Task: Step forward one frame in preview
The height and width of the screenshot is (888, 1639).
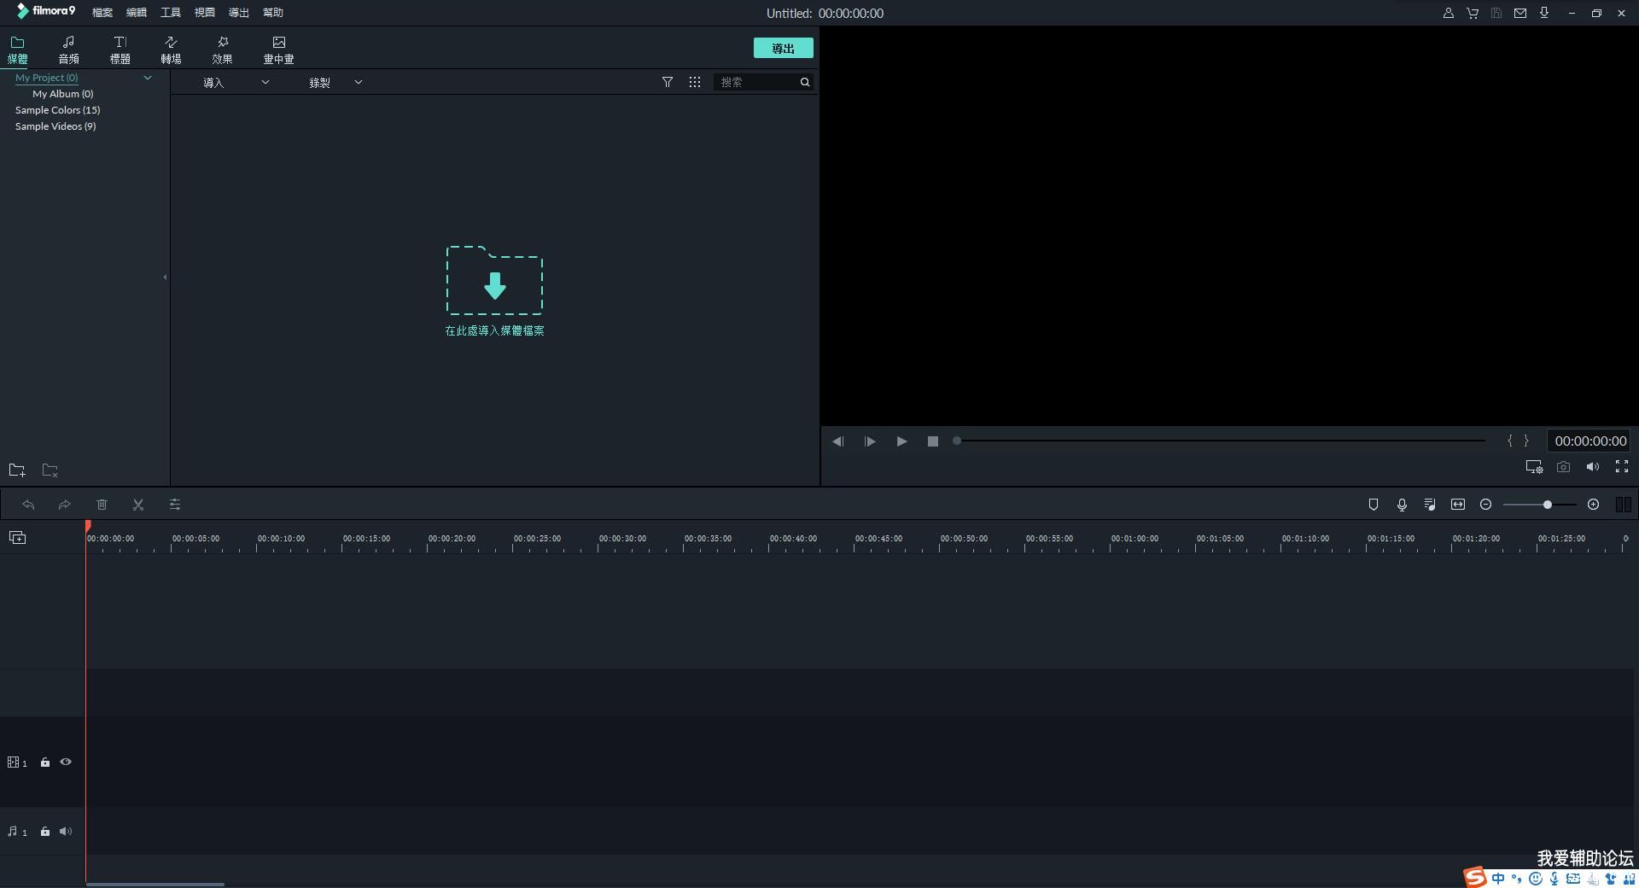Action: 870,441
